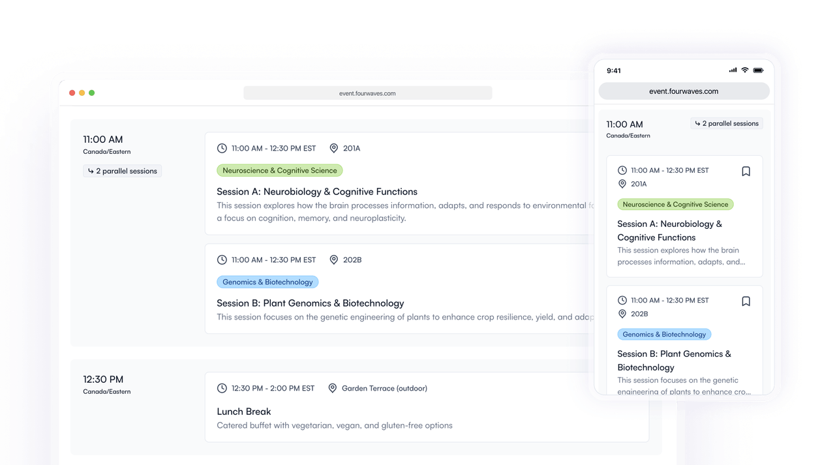Open Session B: Plant Genomics & Biotechnology on desktop
The height and width of the screenshot is (465, 835).
[x=311, y=303]
